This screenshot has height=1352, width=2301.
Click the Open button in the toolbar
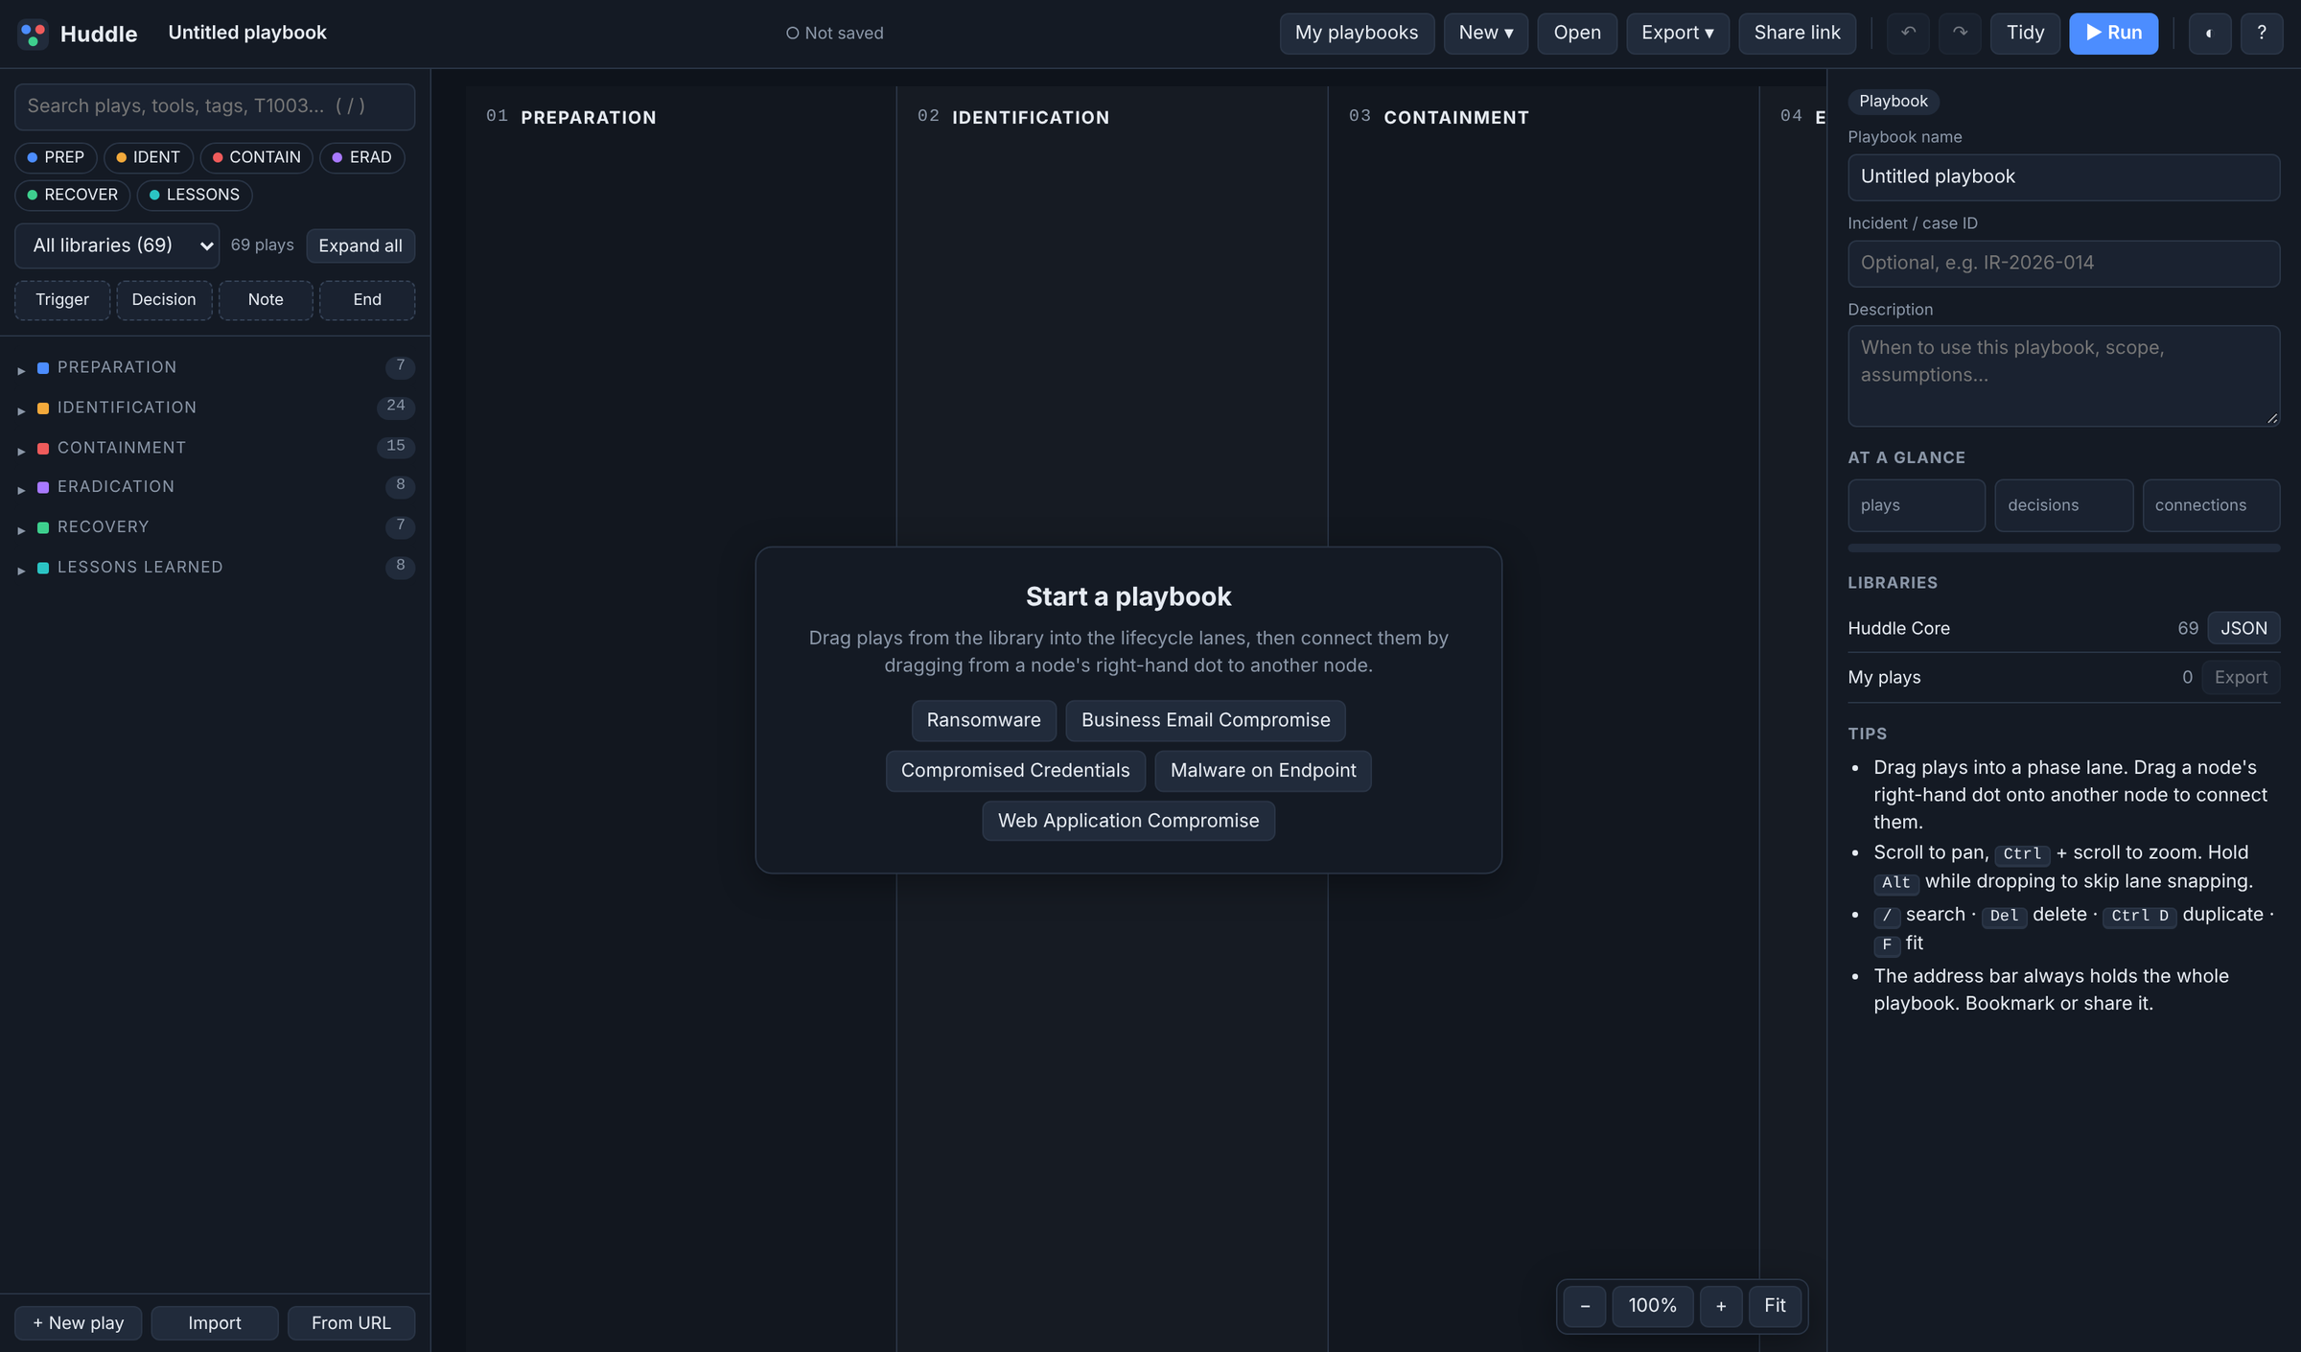tap(1577, 33)
